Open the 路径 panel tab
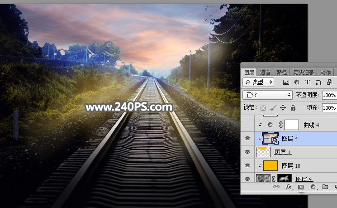 pos(282,72)
